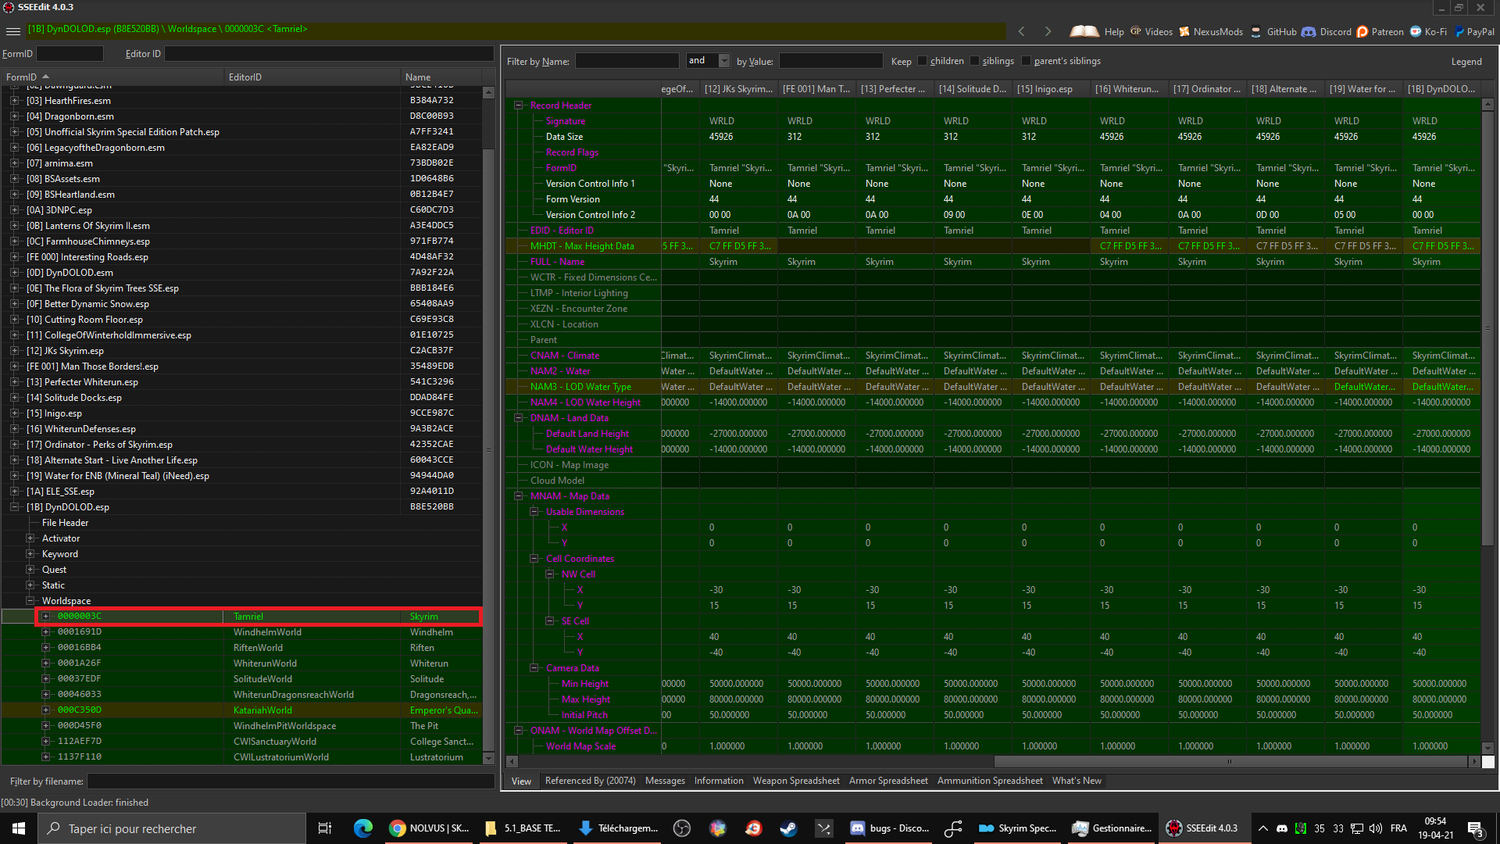Image resolution: width=1500 pixels, height=844 pixels.
Task: Open Gestionnaire taskbar window
Action: click(x=1111, y=828)
